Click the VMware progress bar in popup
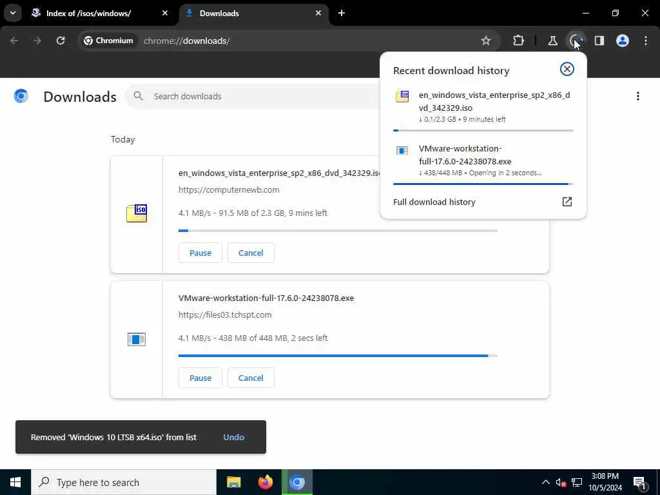Image resolution: width=660 pixels, height=495 pixels. [483, 184]
